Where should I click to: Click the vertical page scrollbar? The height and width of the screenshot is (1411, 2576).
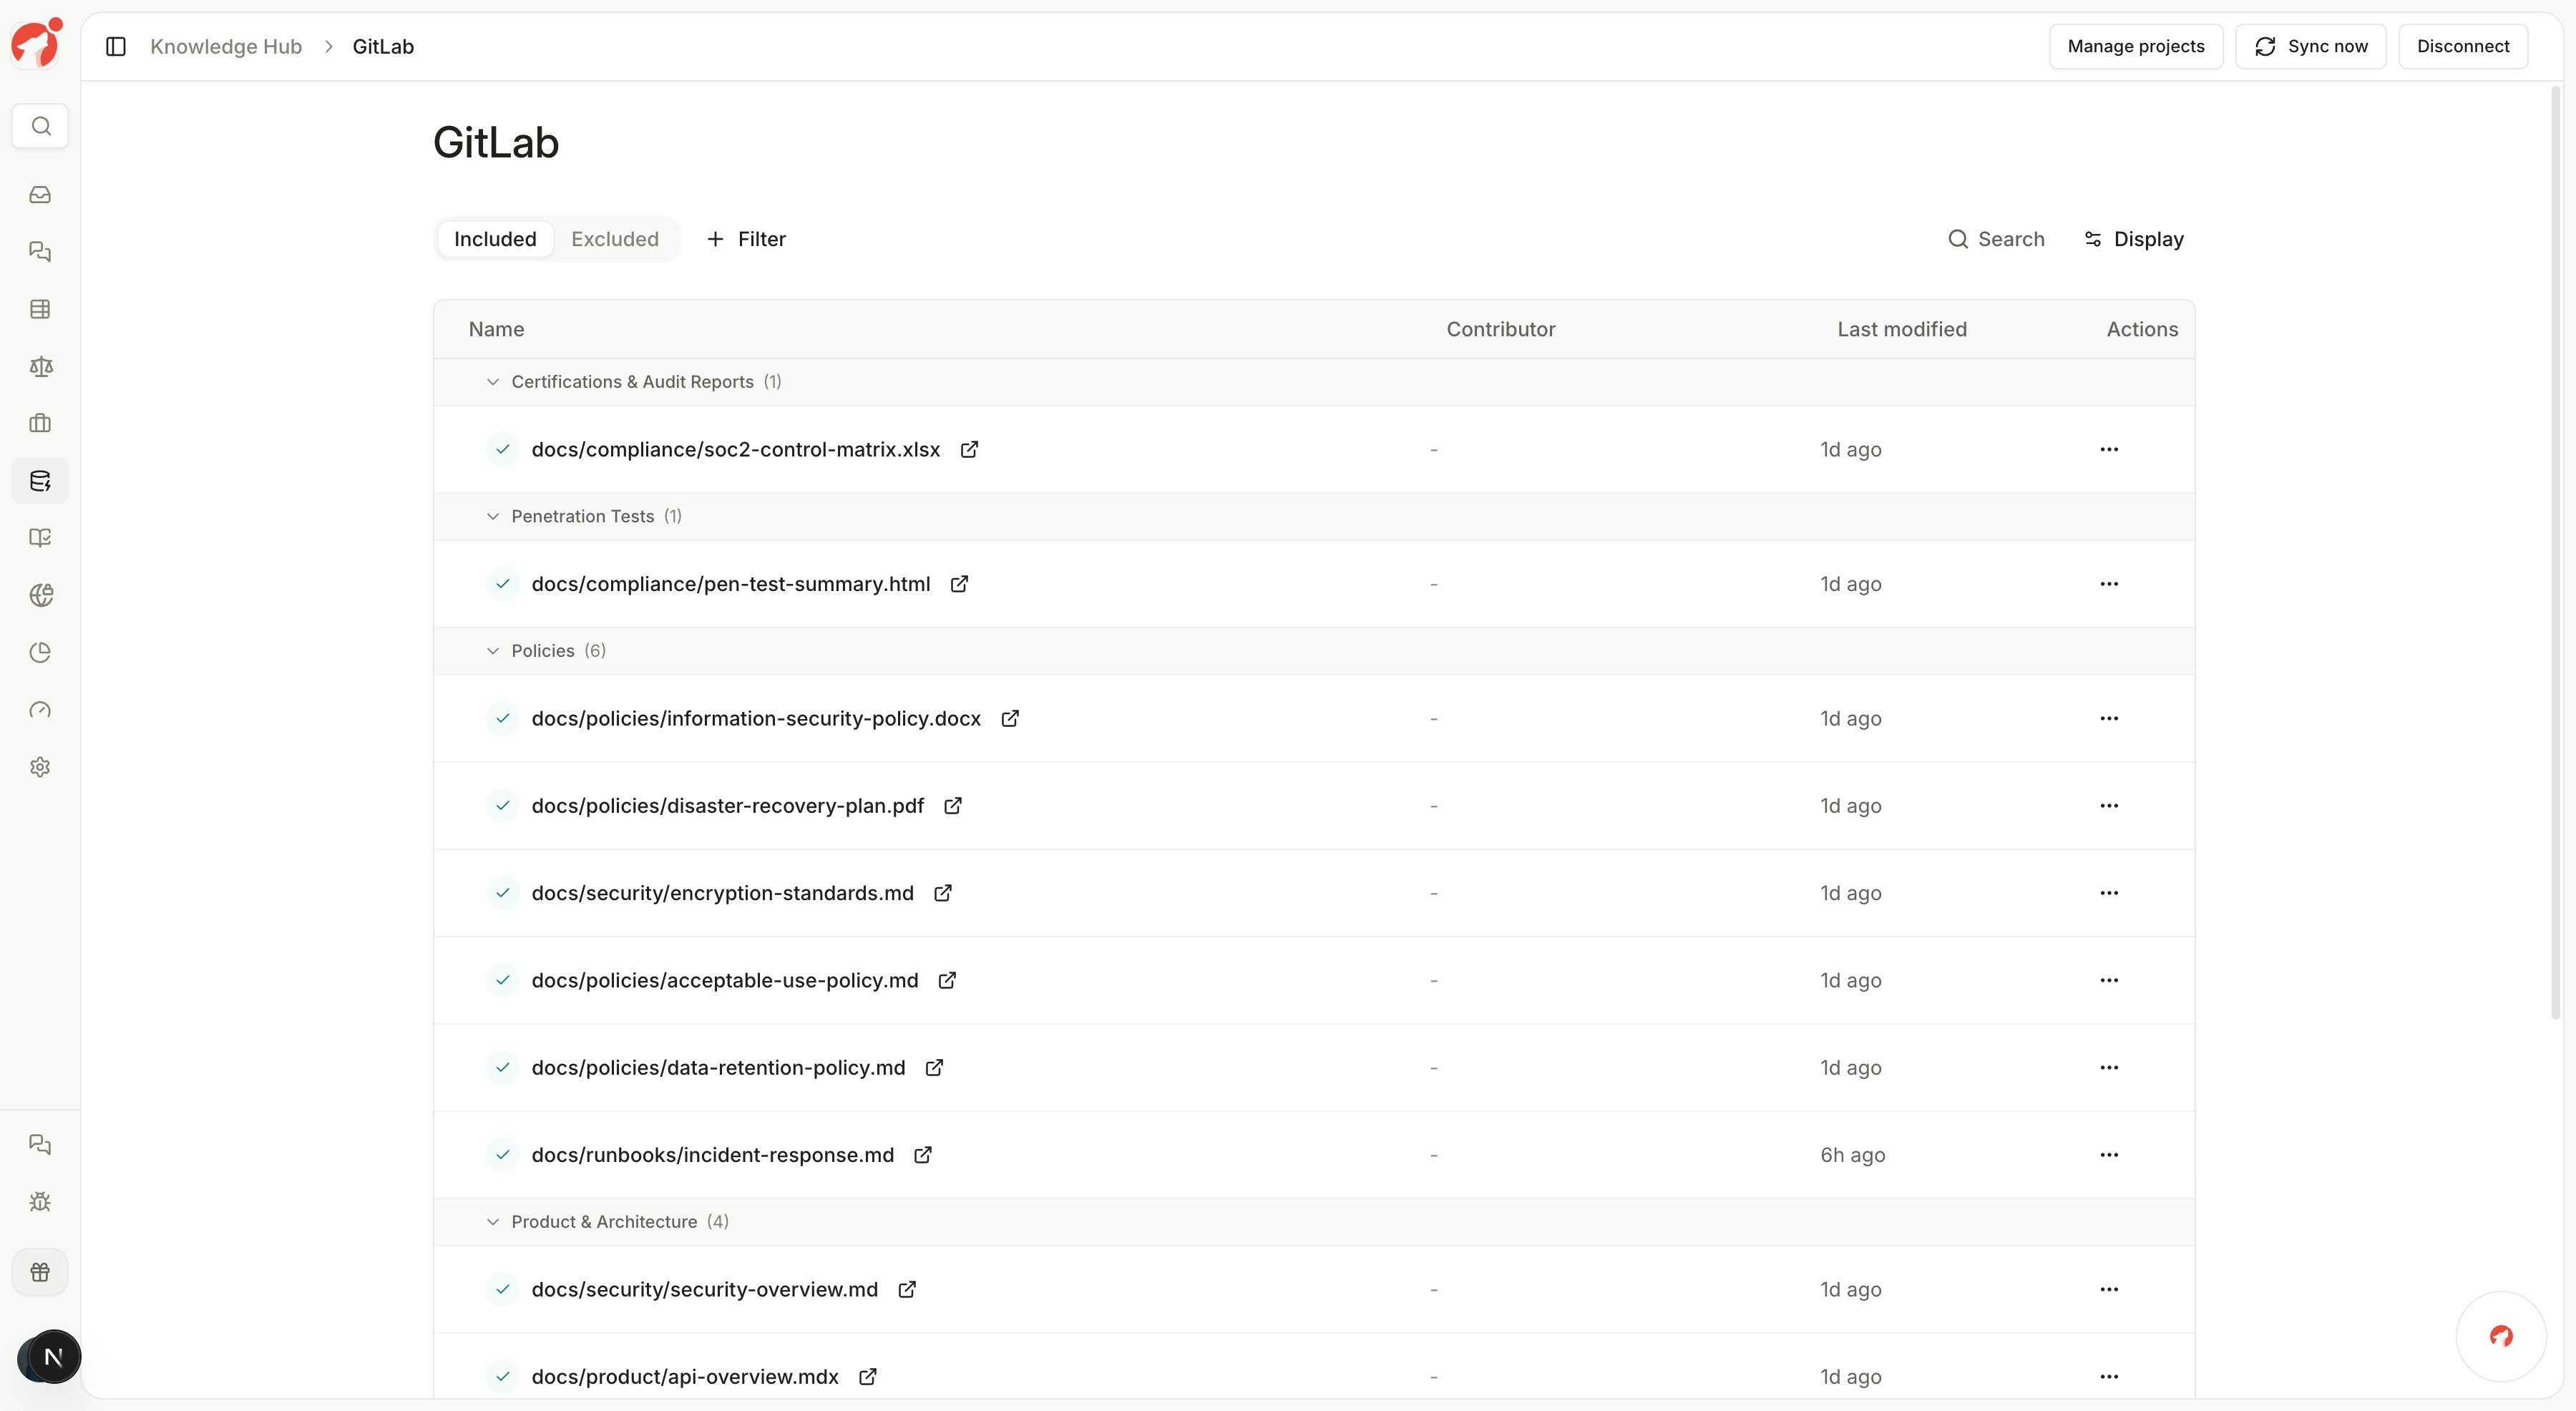[x=2556, y=552]
